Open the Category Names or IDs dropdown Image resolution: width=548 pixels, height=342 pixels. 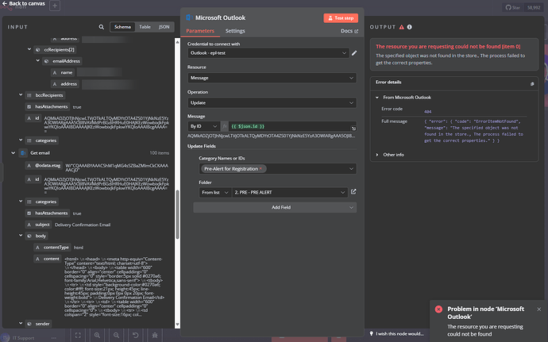pyautogui.click(x=277, y=169)
